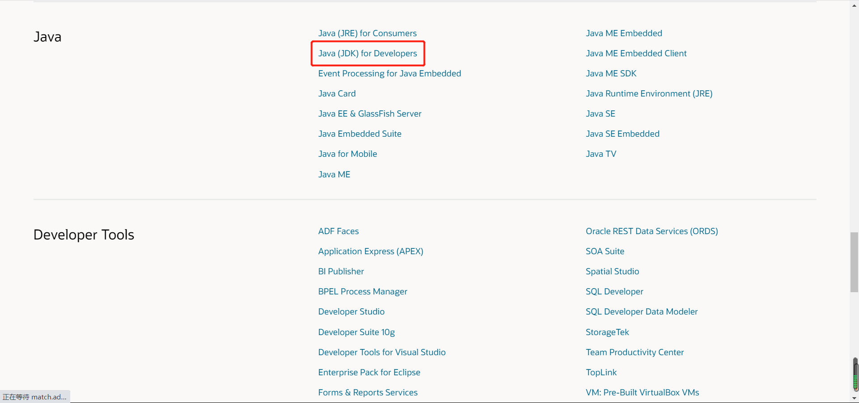Open Java Embedded Suite link
This screenshot has height=403, width=859.
click(360, 134)
